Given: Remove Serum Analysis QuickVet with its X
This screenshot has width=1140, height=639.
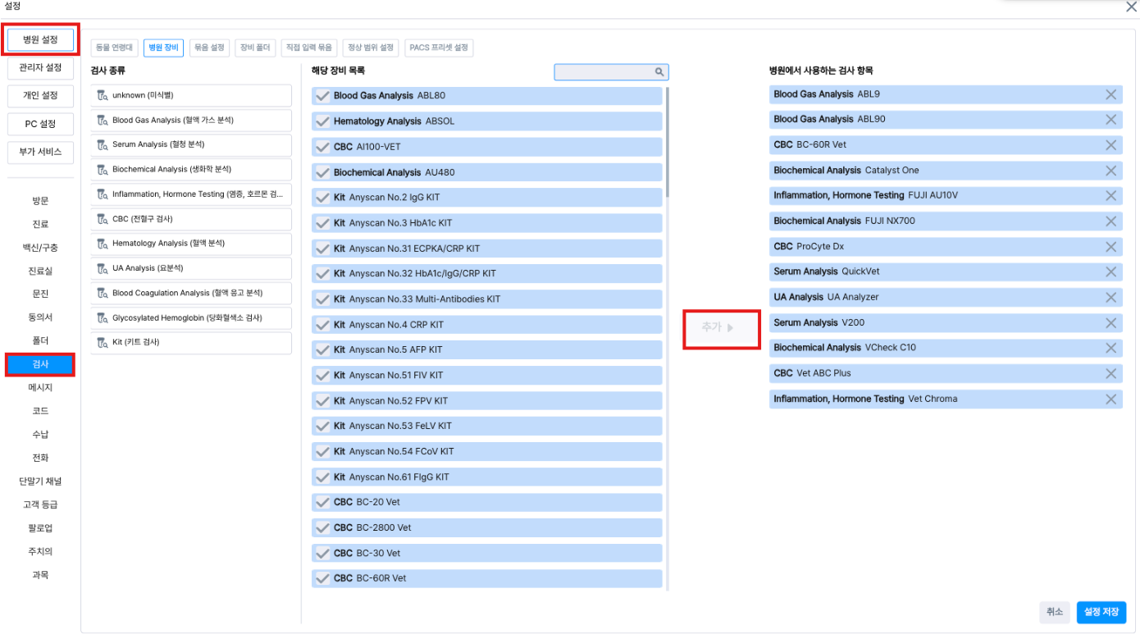Looking at the screenshot, I should [1111, 272].
